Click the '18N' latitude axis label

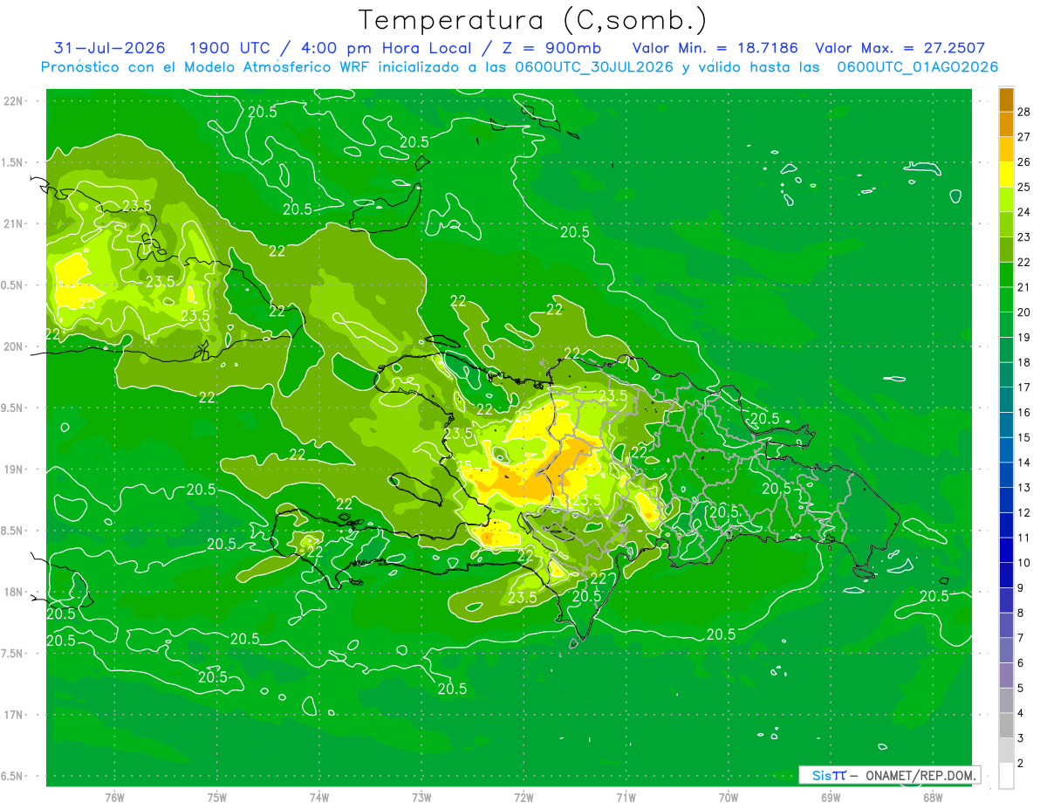15,592
